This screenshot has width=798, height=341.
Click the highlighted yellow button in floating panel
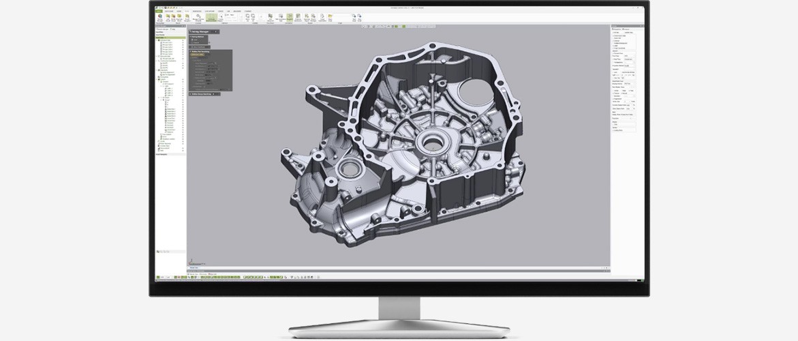tap(196, 56)
